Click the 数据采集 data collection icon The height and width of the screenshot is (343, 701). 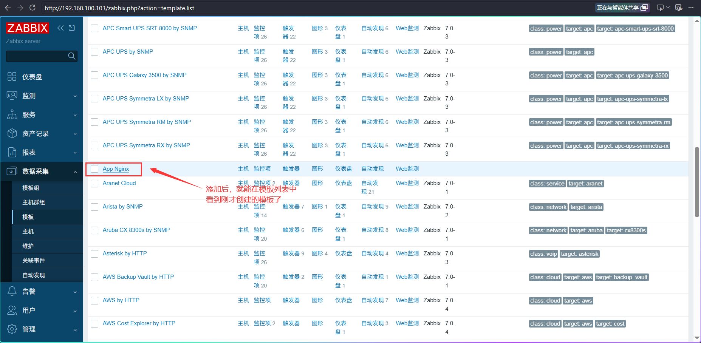(x=12, y=171)
